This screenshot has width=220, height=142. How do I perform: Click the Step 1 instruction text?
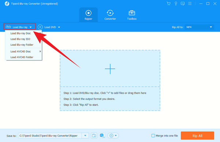point(105,93)
